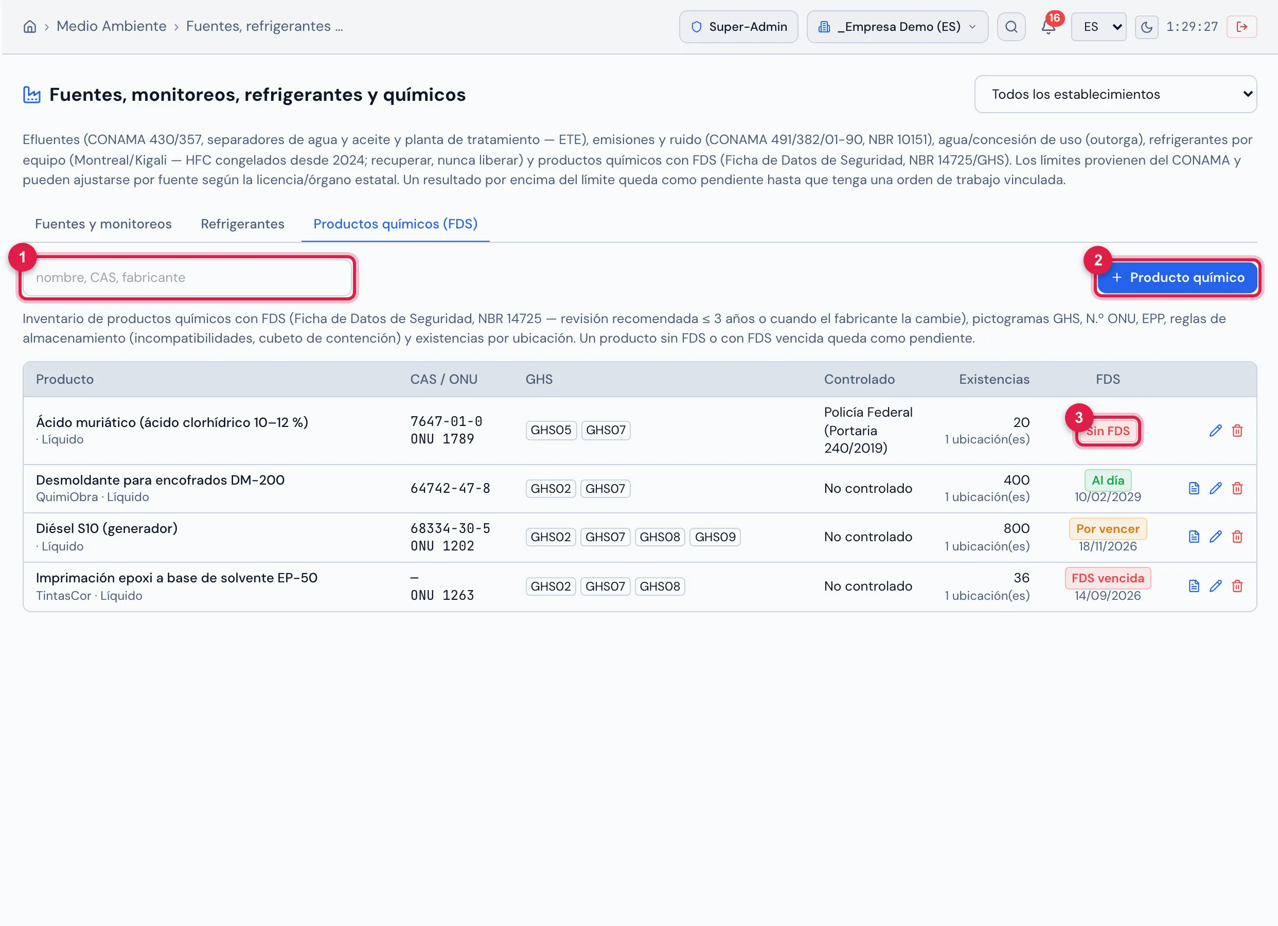Click Fuentes, refrigerantes breadcrumb
Viewport: 1278px width, 926px height.
pyautogui.click(x=264, y=26)
